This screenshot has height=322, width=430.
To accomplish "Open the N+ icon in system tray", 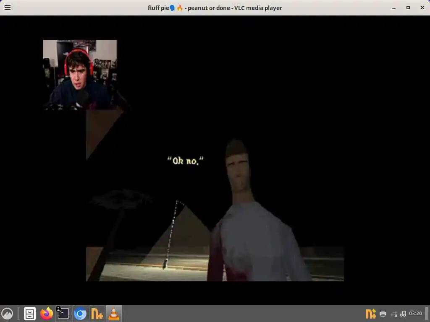I will click(371, 314).
